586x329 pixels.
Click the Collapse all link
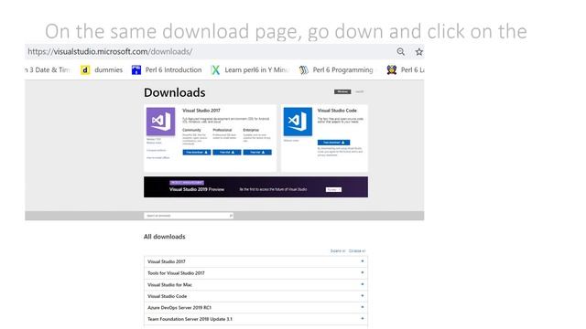(x=357, y=251)
